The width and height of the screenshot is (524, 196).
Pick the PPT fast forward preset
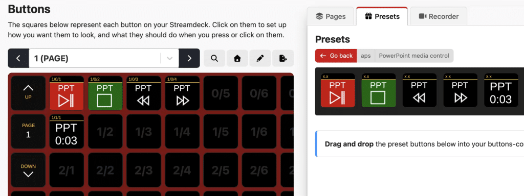point(460,90)
